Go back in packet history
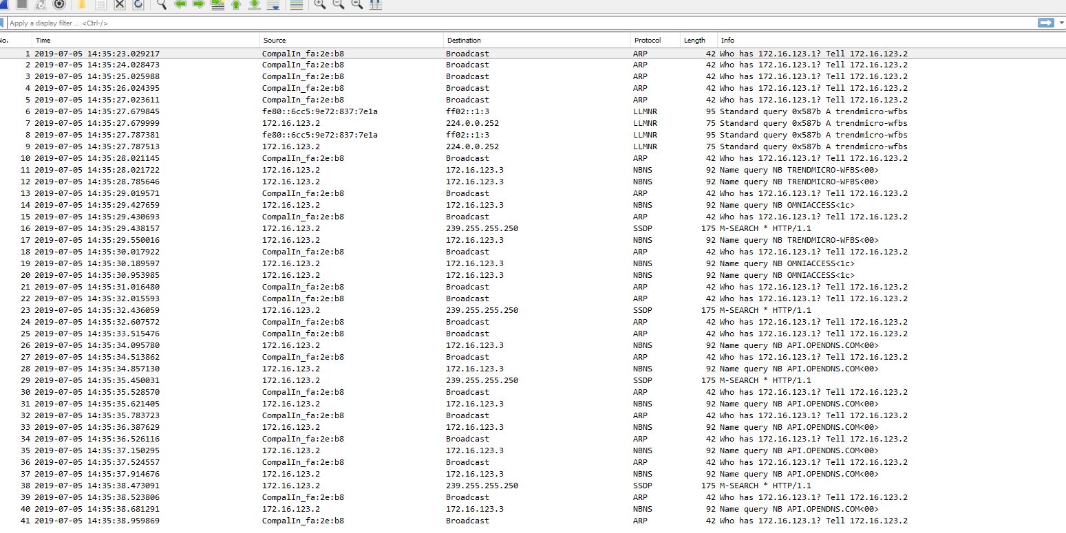 coord(180,4)
